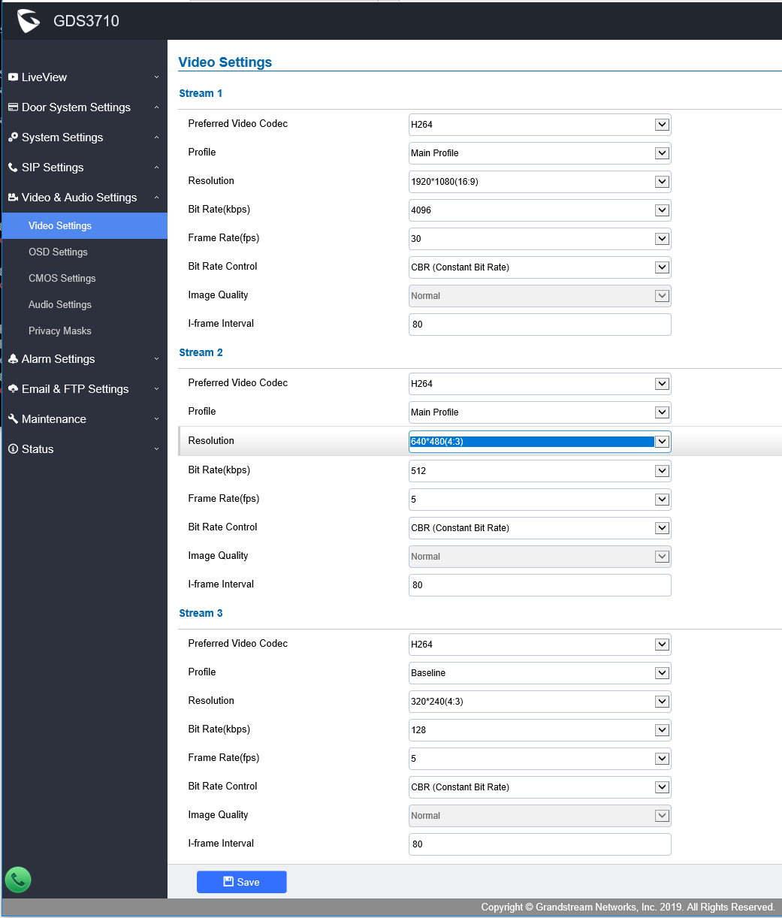This screenshot has width=782, height=918.
Task: Click the System Settings gears icon
Action: tap(13, 137)
